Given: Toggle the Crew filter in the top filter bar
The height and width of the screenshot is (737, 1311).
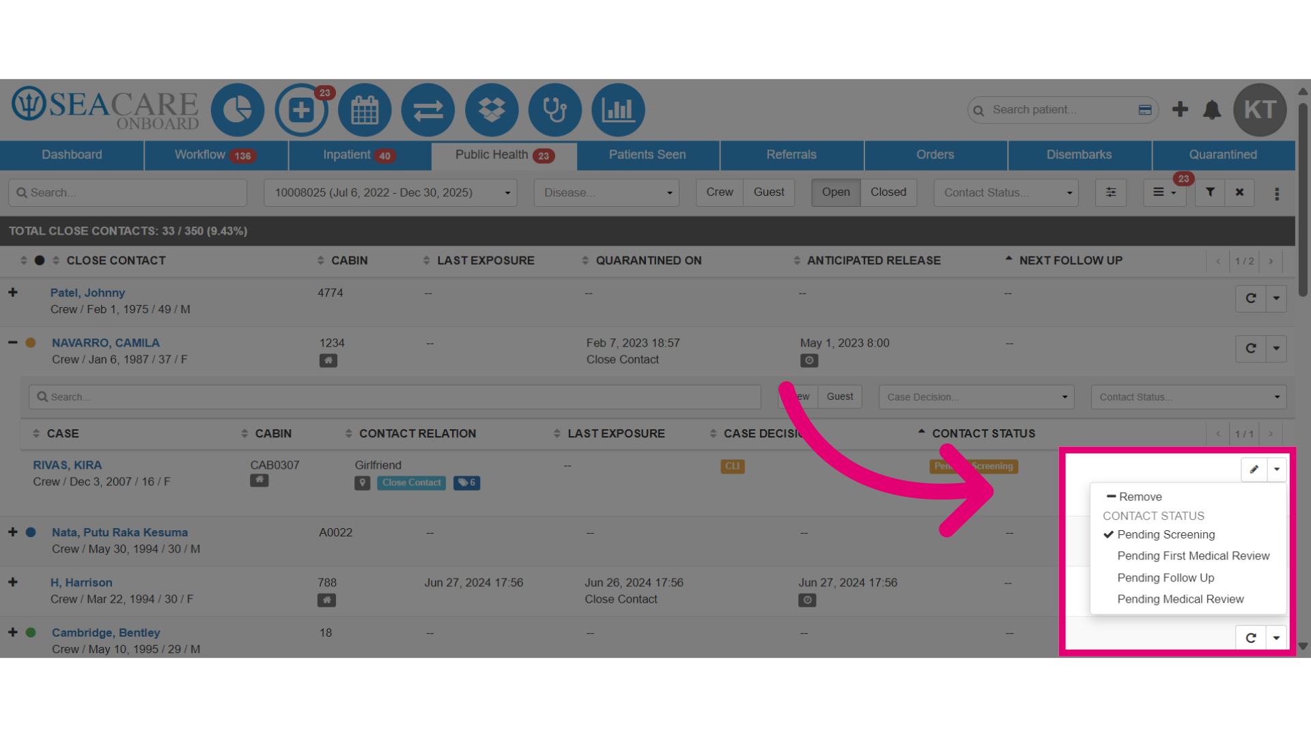Looking at the screenshot, I should [x=720, y=192].
